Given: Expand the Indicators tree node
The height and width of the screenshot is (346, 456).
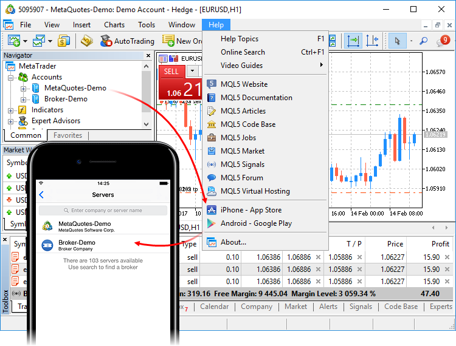Looking at the screenshot, I should click(10, 110).
